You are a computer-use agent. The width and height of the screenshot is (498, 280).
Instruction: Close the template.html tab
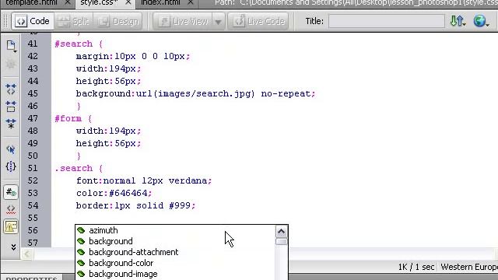coord(68,2)
